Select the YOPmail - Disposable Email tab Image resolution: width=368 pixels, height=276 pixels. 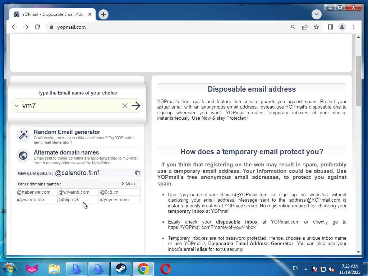(52, 14)
